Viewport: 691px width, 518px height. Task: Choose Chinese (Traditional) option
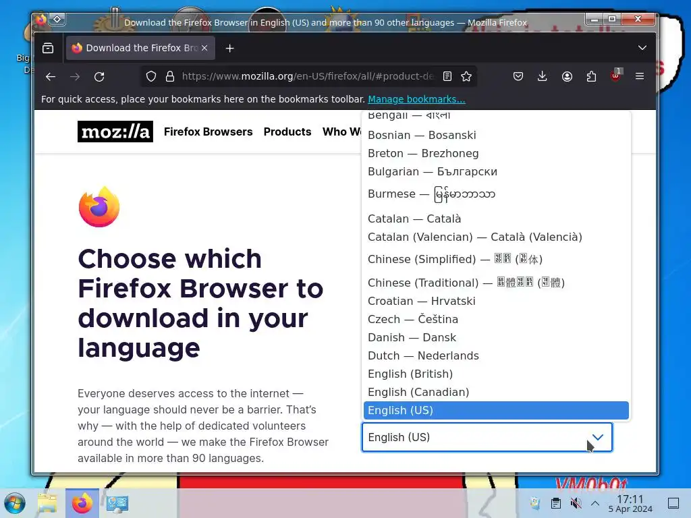coord(496,283)
